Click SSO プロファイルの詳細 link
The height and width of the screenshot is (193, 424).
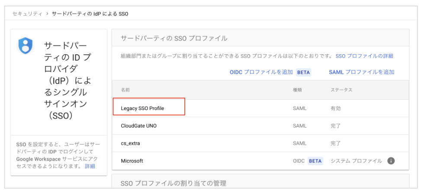click(x=364, y=56)
